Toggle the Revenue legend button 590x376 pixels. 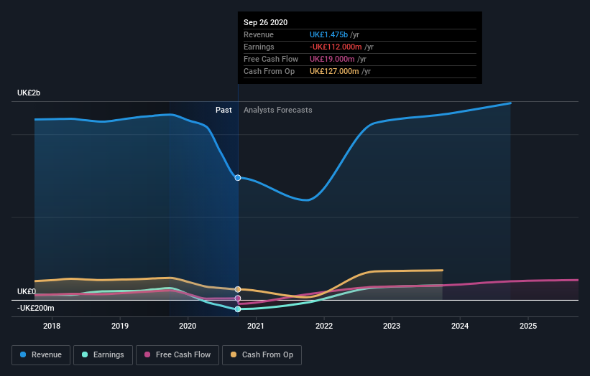tap(41, 355)
